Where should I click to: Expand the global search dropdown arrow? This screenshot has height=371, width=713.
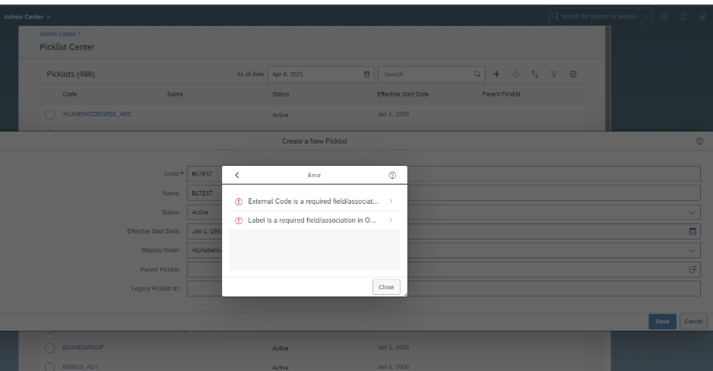point(647,17)
